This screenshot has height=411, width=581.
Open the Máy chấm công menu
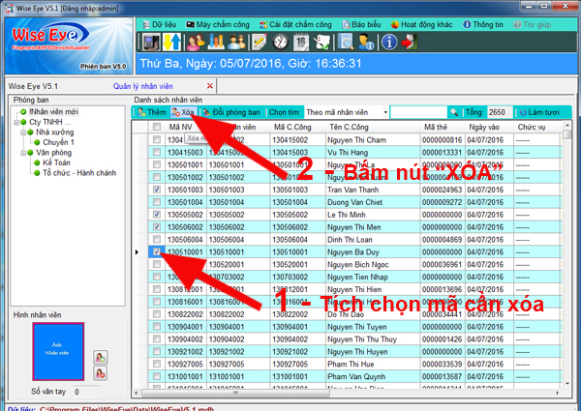(218, 24)
